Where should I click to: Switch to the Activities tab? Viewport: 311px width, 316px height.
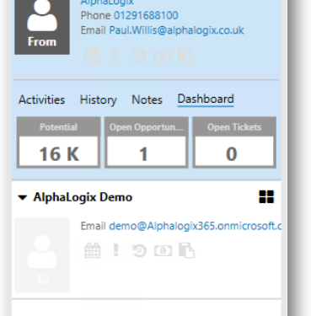[x=42, y=100]
